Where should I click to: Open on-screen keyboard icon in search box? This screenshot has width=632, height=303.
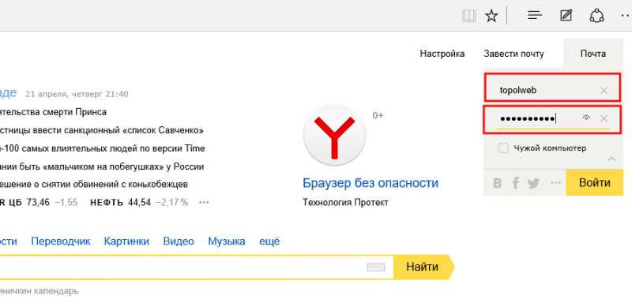point(376,267)
